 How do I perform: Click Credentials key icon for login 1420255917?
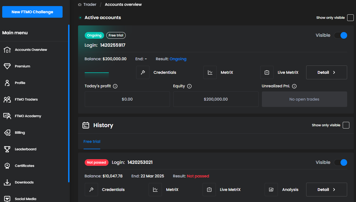[x=143, y=72]
